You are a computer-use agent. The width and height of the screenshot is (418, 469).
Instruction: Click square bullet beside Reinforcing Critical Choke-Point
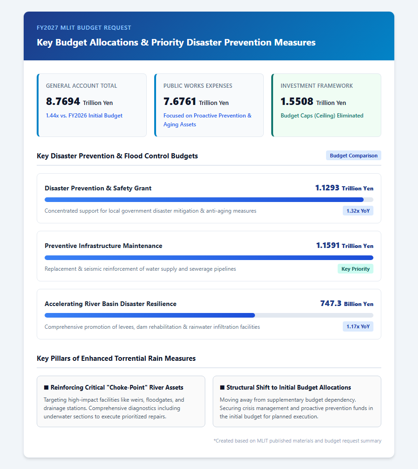[x=46, y=388]
